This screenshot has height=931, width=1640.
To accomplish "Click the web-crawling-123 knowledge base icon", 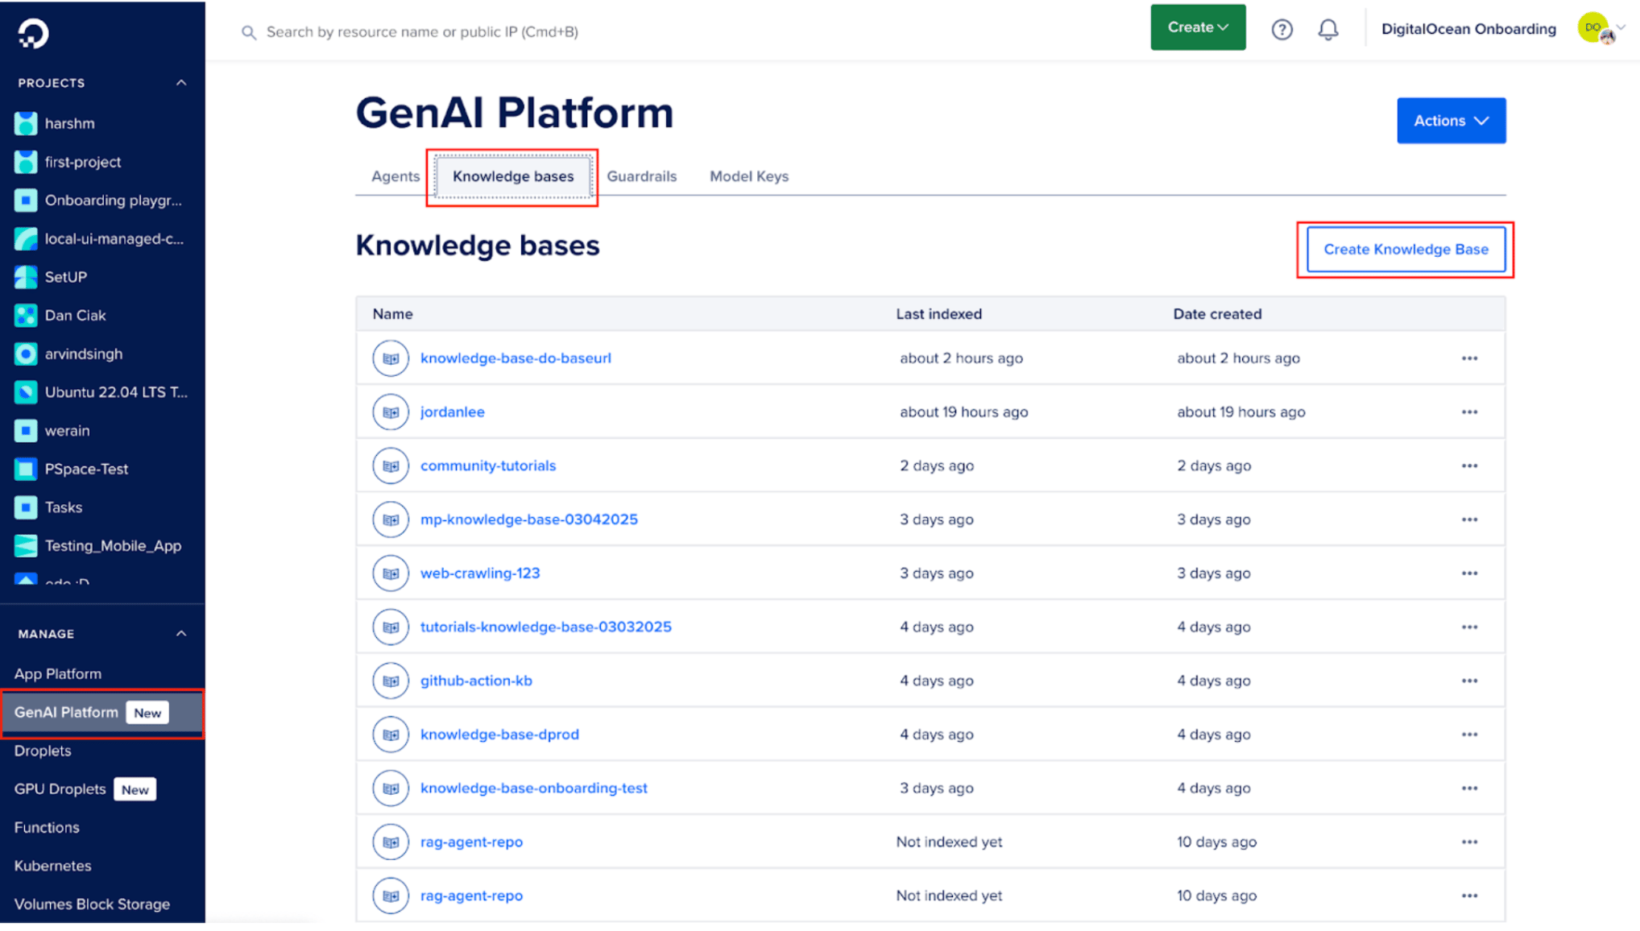I will (x=391, y=573).
